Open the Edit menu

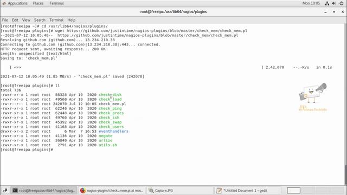[15, 20]
